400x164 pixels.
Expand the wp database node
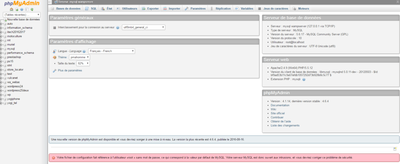1,95
